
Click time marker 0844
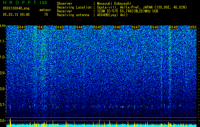(79, 27)
